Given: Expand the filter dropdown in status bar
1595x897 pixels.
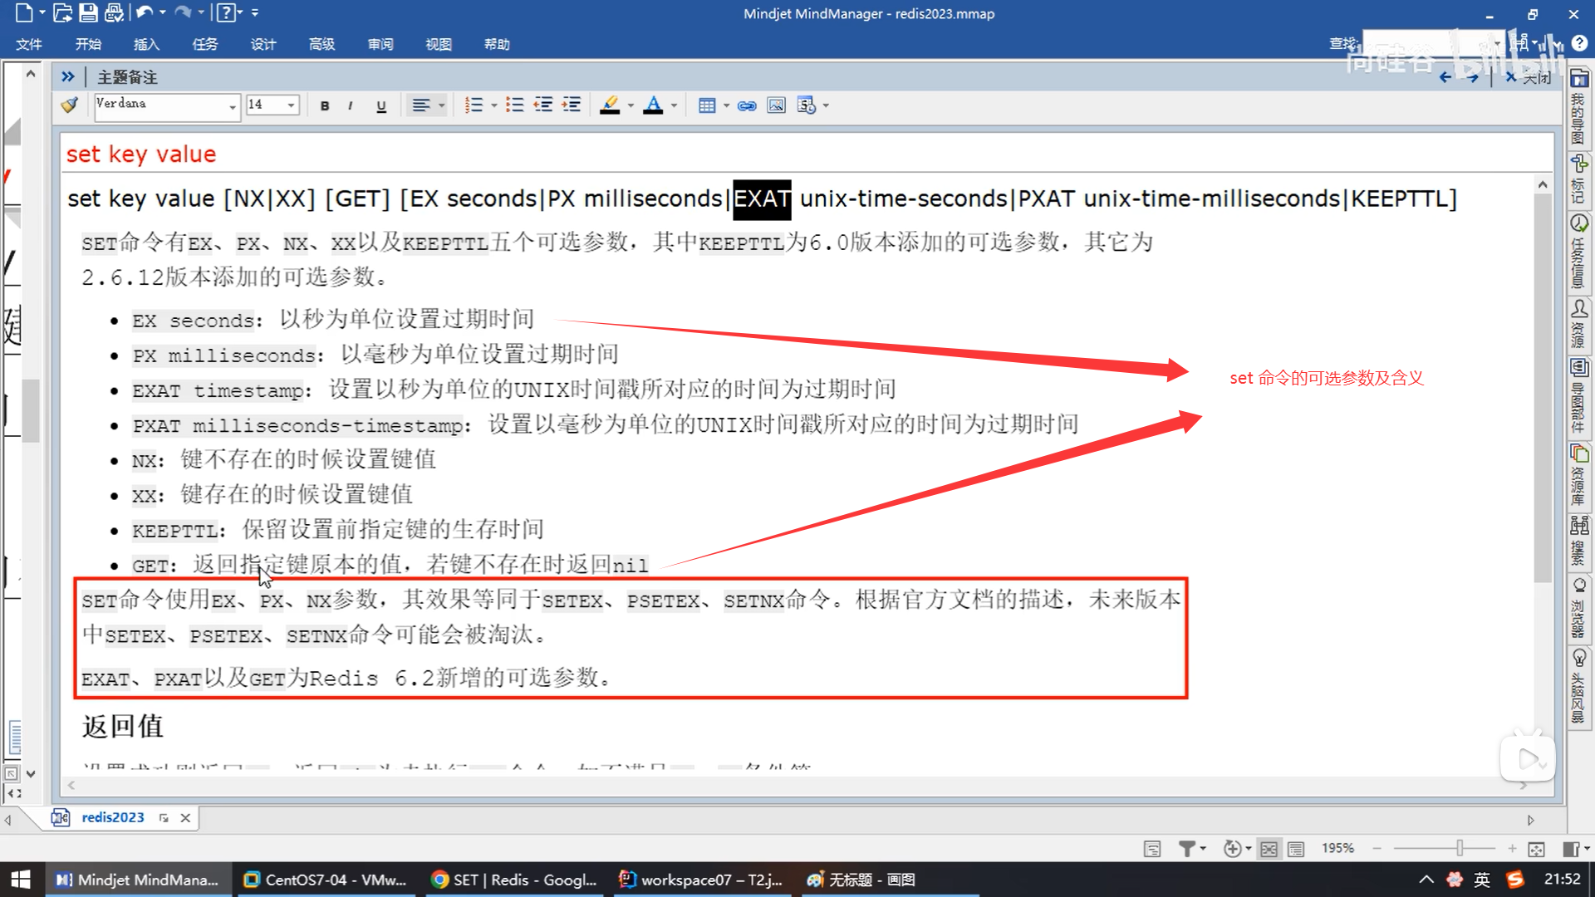Looking at the screenshot, I should click(x=1203, y=849).
